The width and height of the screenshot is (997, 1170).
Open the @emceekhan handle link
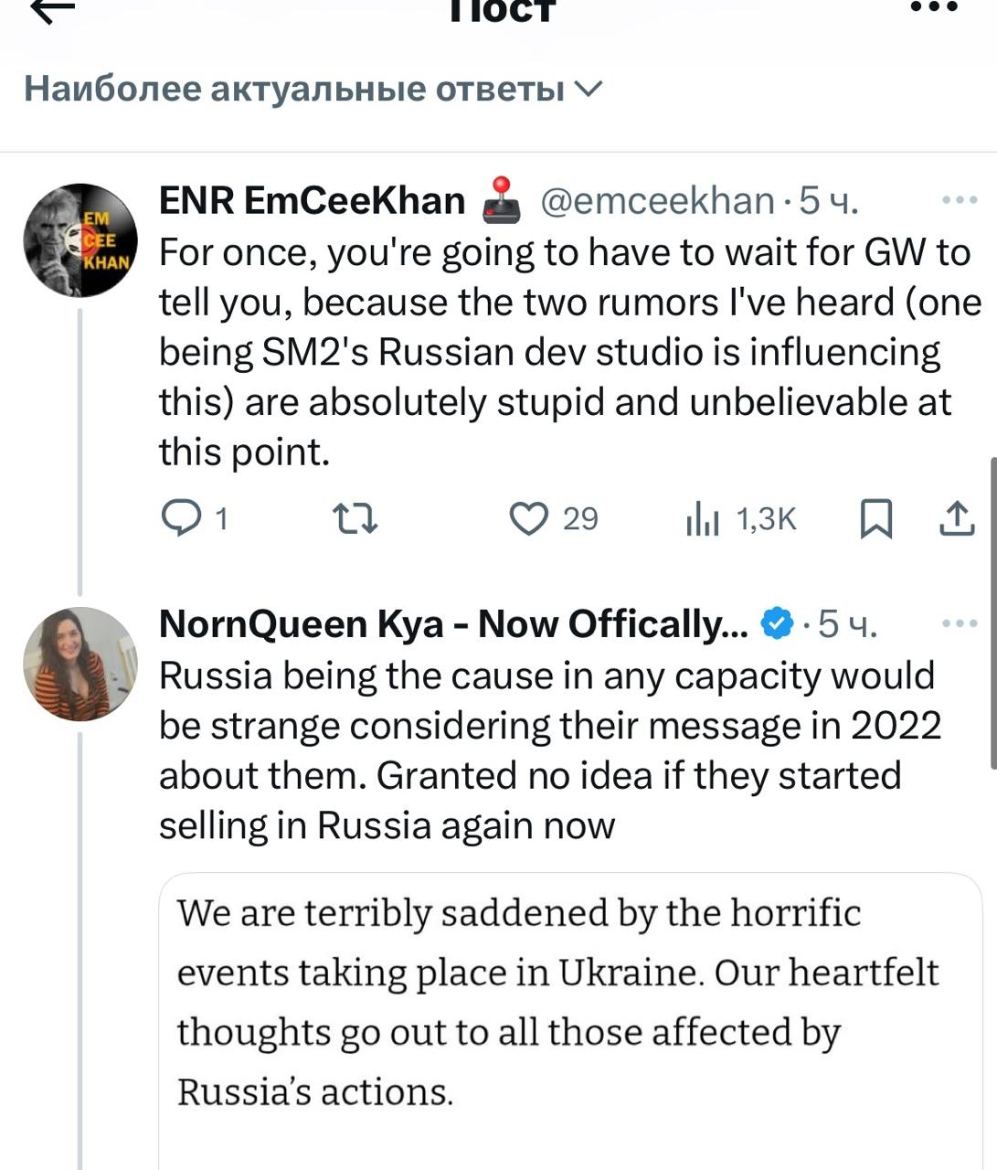657,201
